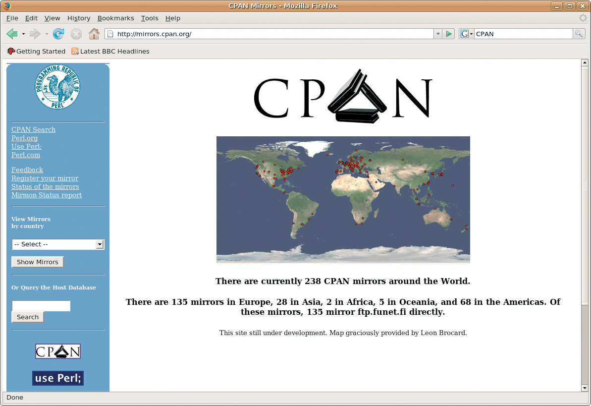The height and width of the screenshot is (406, 591).
Task: Click the activity throbber icon
Action: (583, 18)
